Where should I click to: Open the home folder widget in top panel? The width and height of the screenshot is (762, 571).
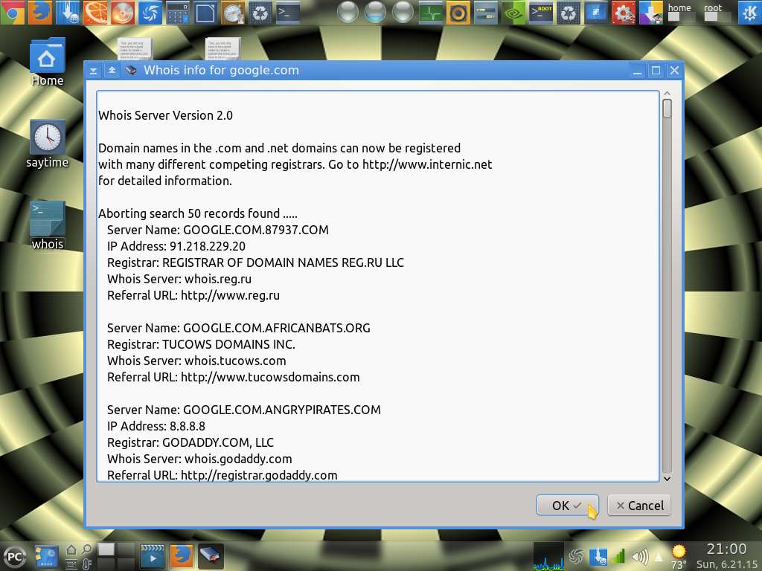tap(679, 12)
